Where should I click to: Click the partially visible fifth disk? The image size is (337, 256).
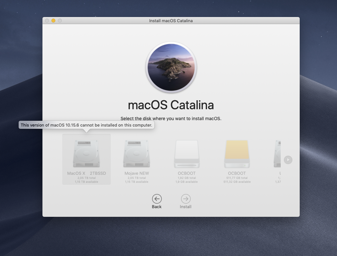pyautogui.click(x=277, y=154)
